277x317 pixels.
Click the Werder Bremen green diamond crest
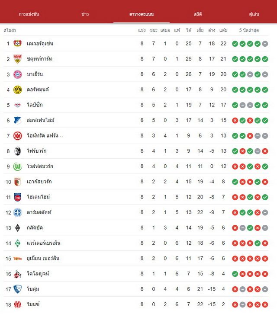click(18, 243)
